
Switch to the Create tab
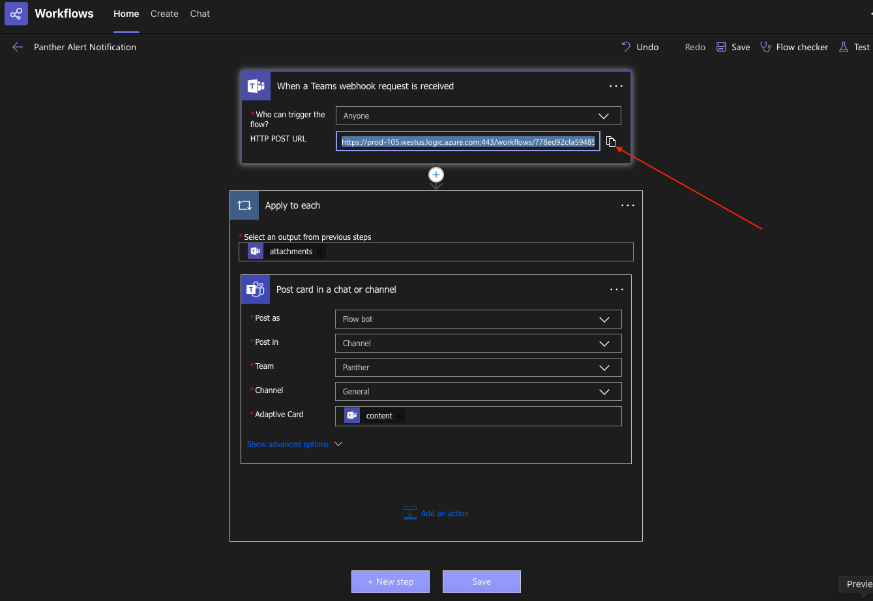click(164, 14)
